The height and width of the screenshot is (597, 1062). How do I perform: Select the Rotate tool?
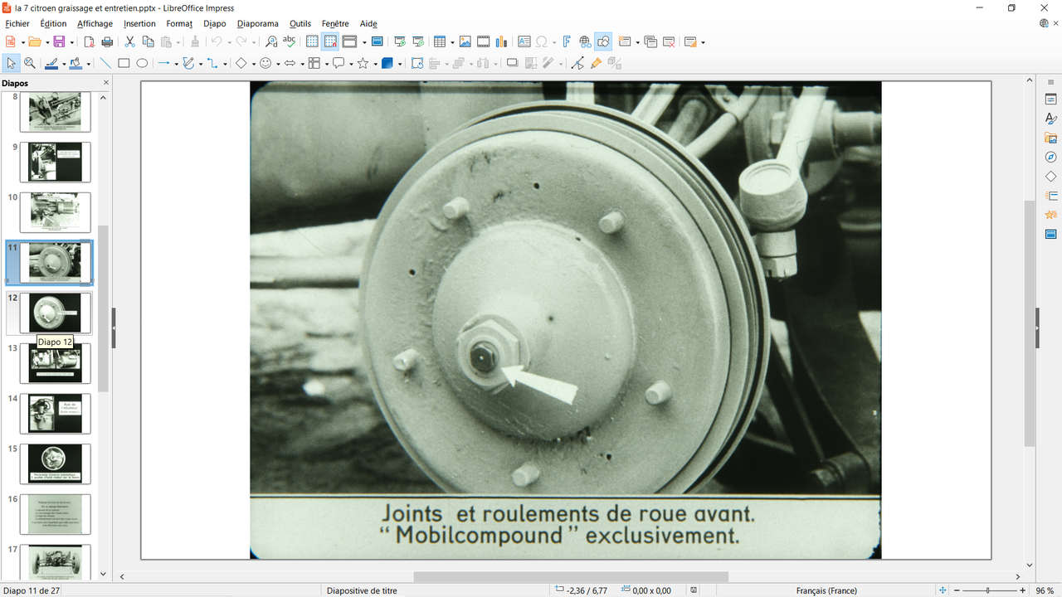[417, 63]
